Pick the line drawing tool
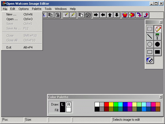165x124 pixels. point(150,36)
